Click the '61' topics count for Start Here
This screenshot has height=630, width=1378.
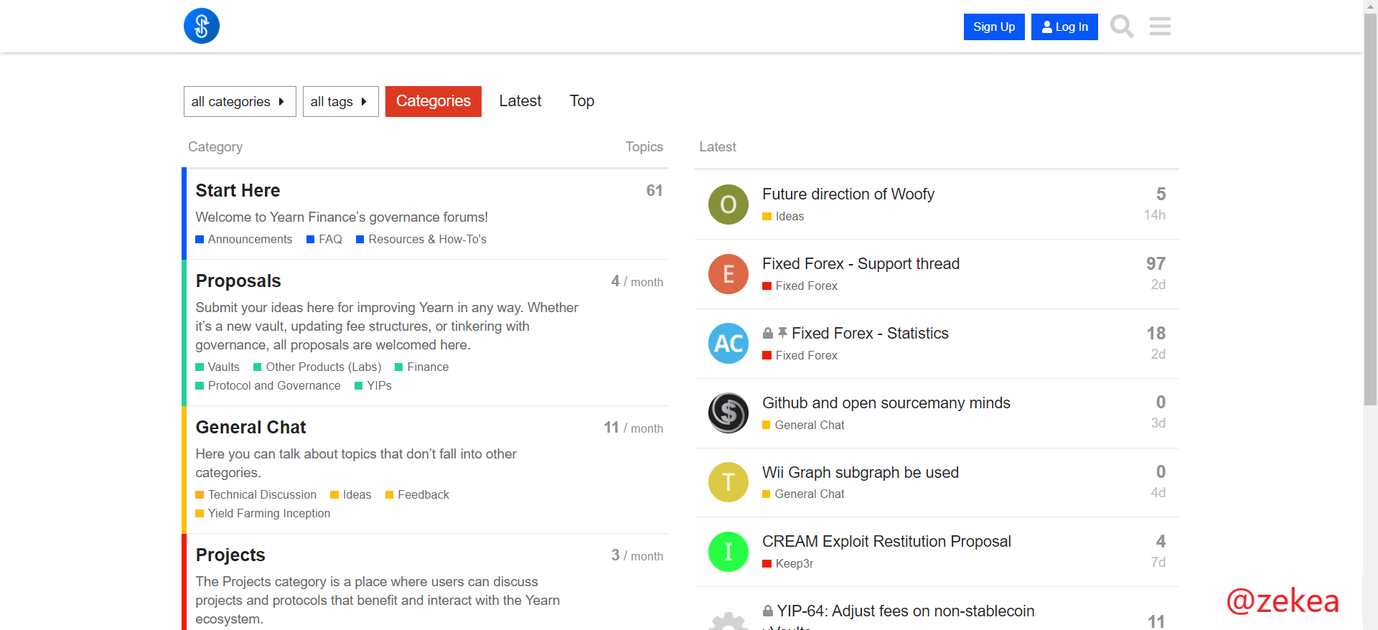tap(654, 190)
